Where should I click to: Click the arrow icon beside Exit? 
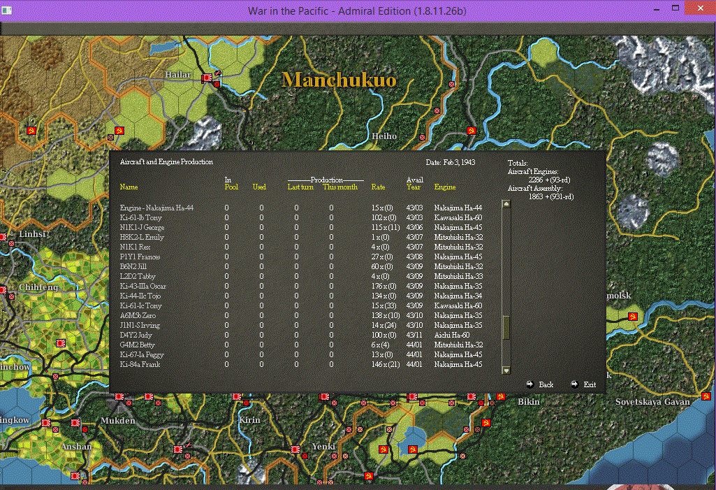(574, 384)
